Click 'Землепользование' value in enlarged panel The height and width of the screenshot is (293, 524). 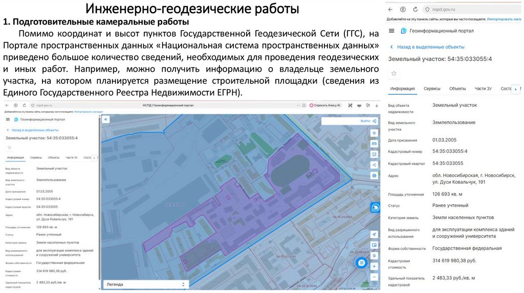(454, 123)
